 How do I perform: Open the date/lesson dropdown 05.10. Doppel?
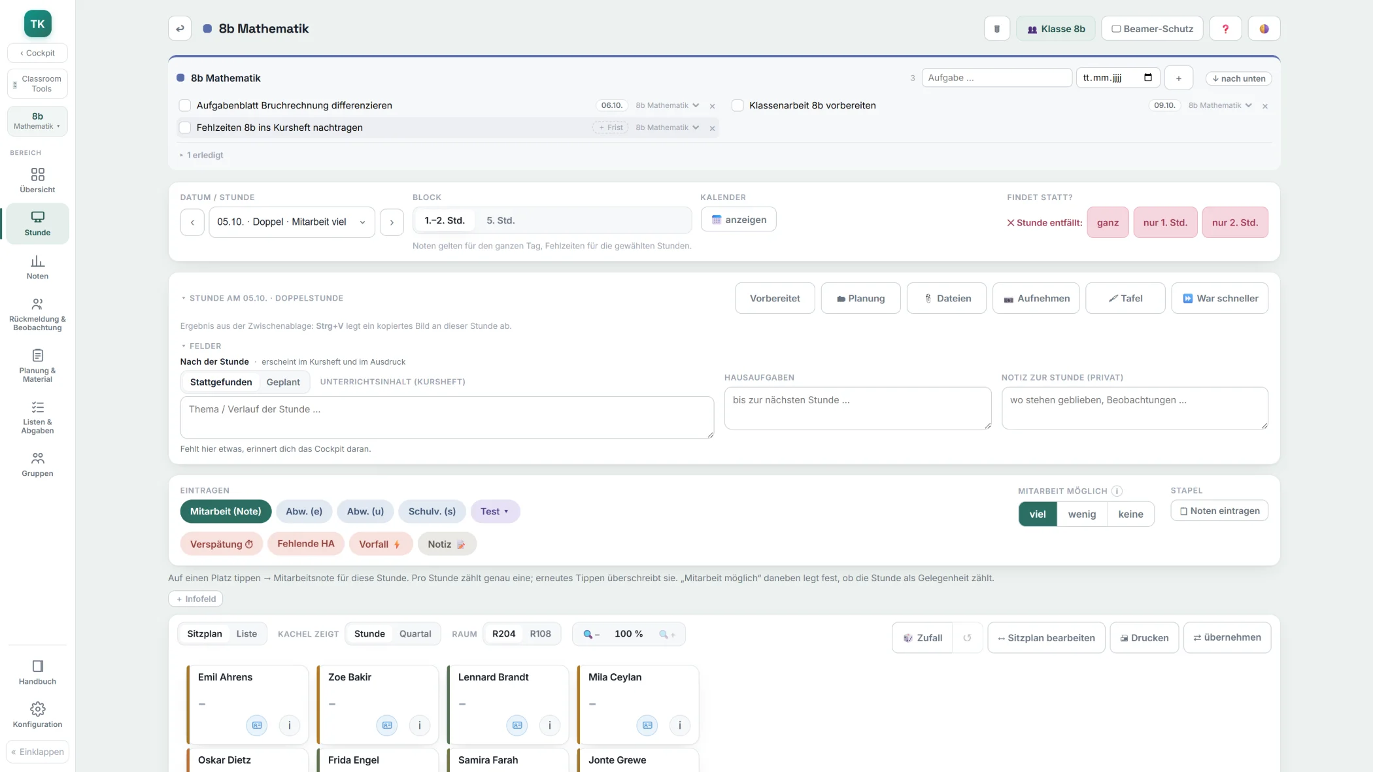pos(292,222)
